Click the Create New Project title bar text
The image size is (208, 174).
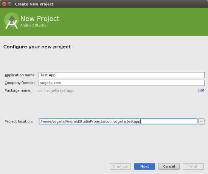(x=34, y=4)
